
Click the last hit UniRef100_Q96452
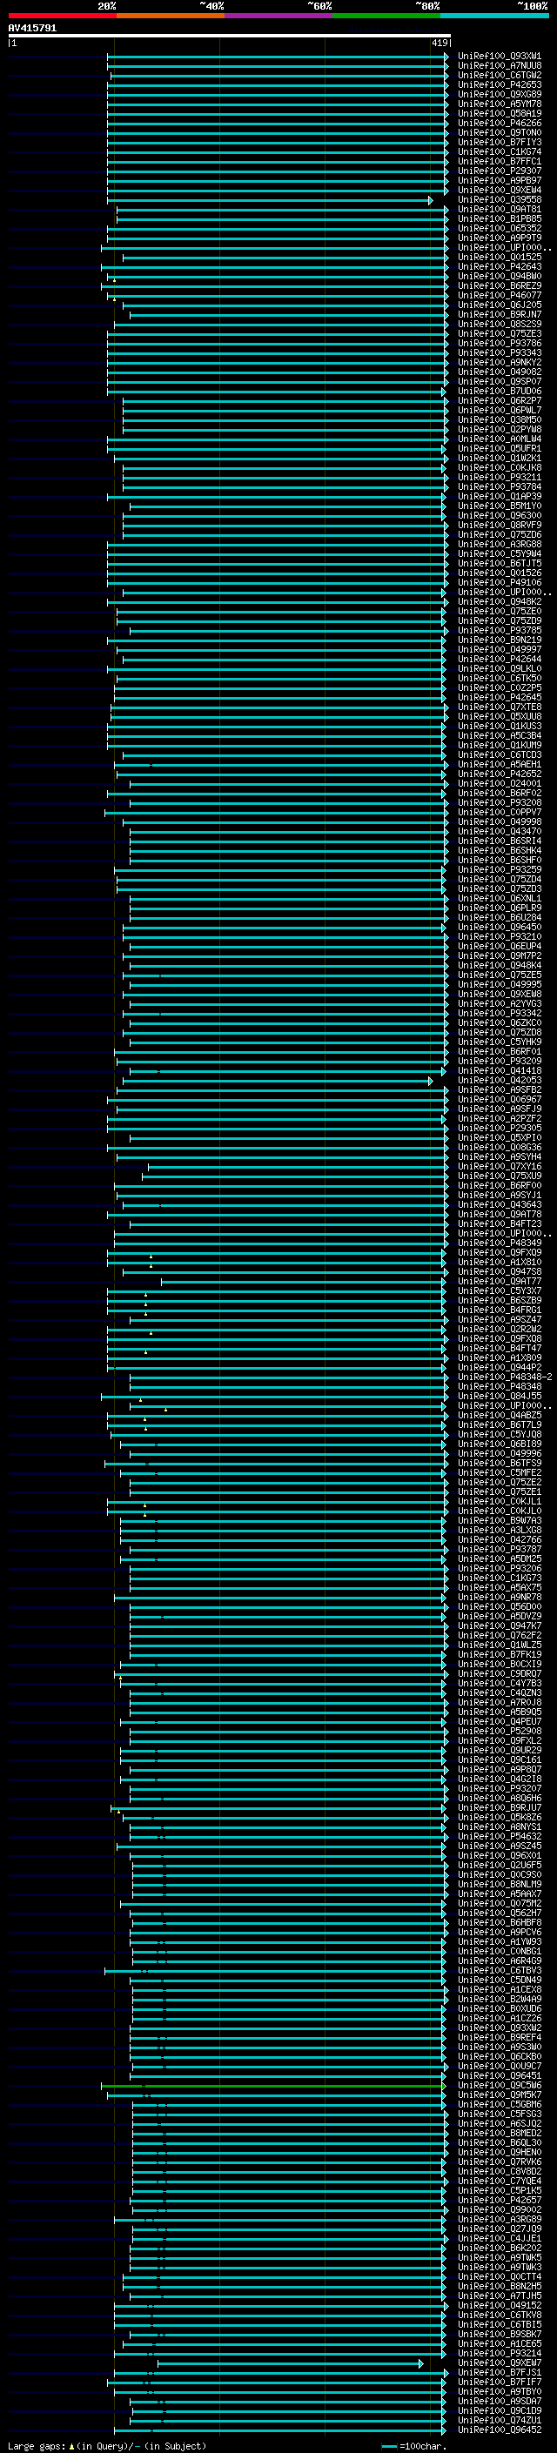tap(499, 2430)
